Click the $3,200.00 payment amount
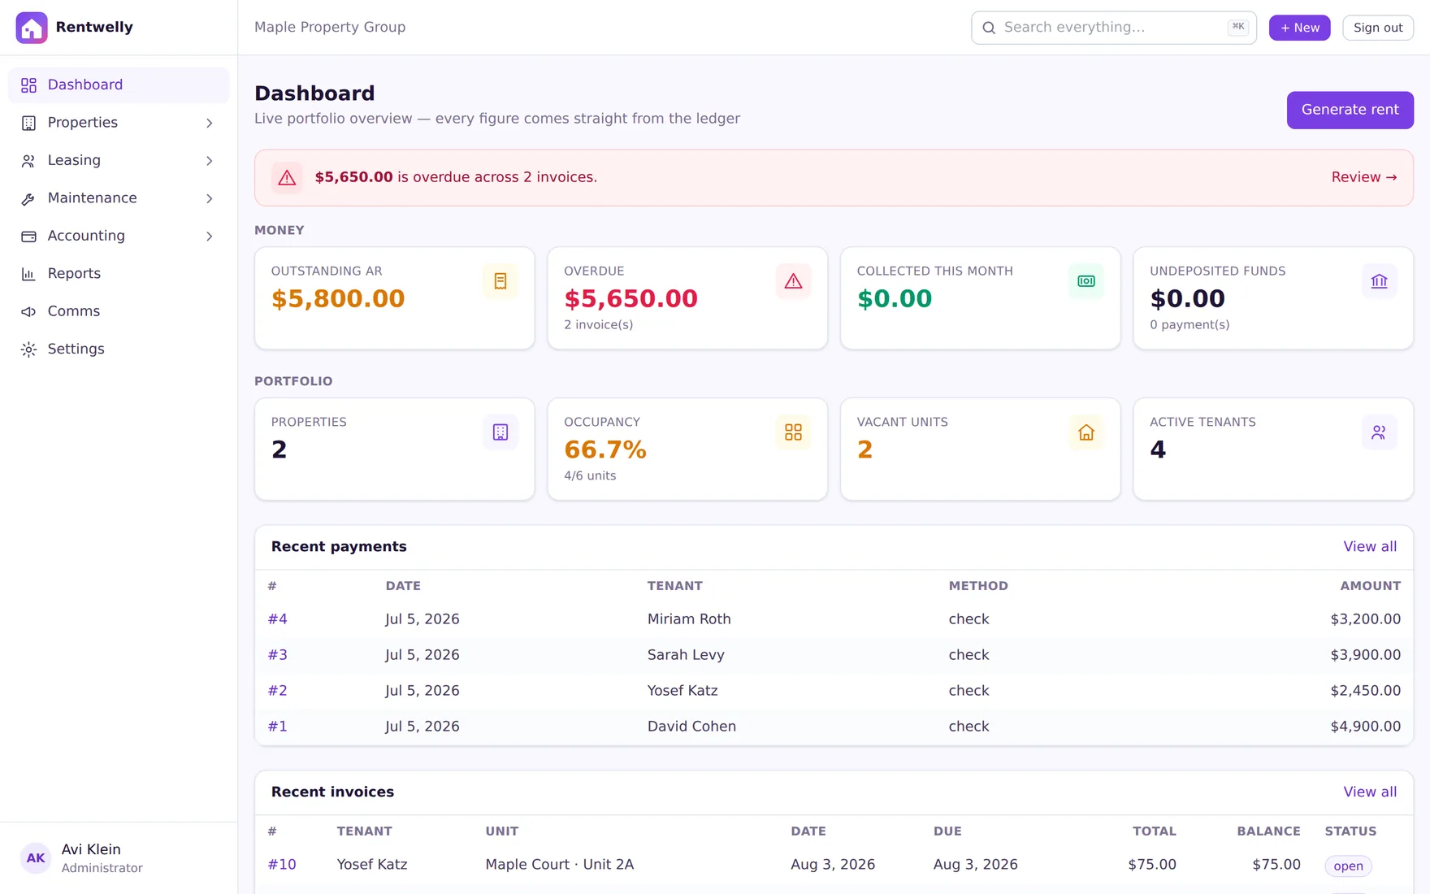This screenshot has width=1430, height=894. coord(1365,619)
